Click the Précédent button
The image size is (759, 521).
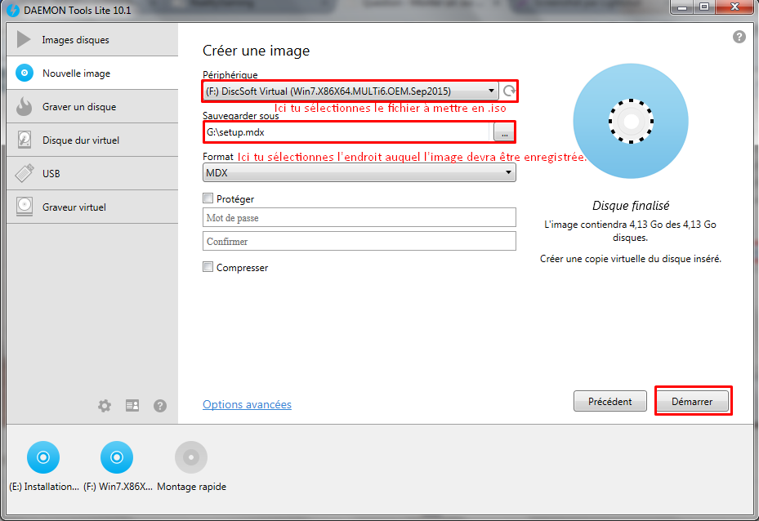[x=610, y=401]
